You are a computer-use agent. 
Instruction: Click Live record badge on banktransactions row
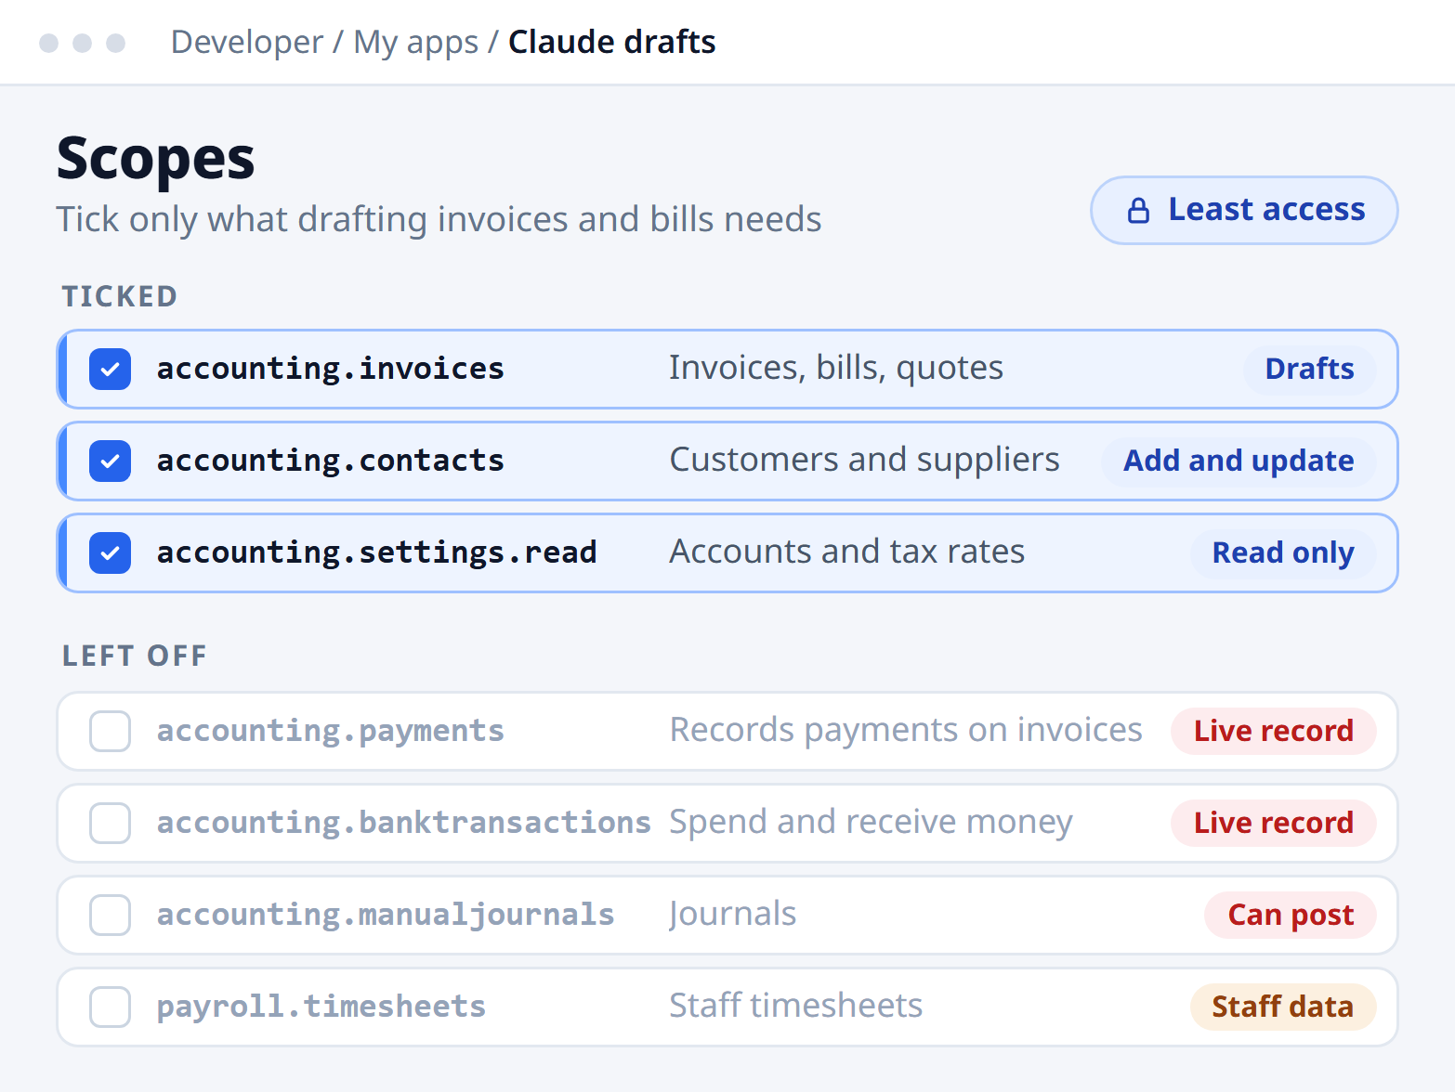[1273, 823]
